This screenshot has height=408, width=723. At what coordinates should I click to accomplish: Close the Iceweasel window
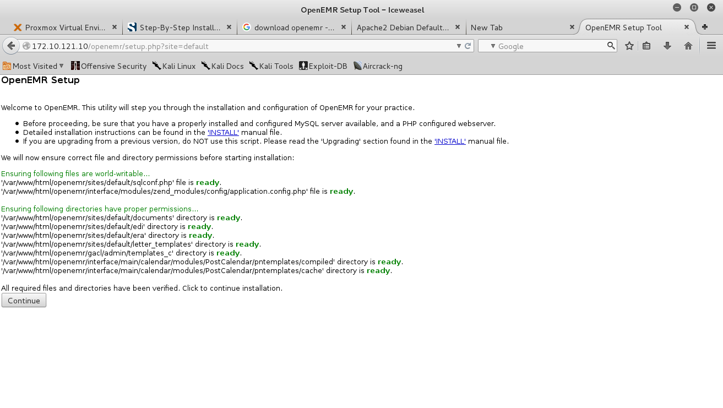tap(711, 8)
